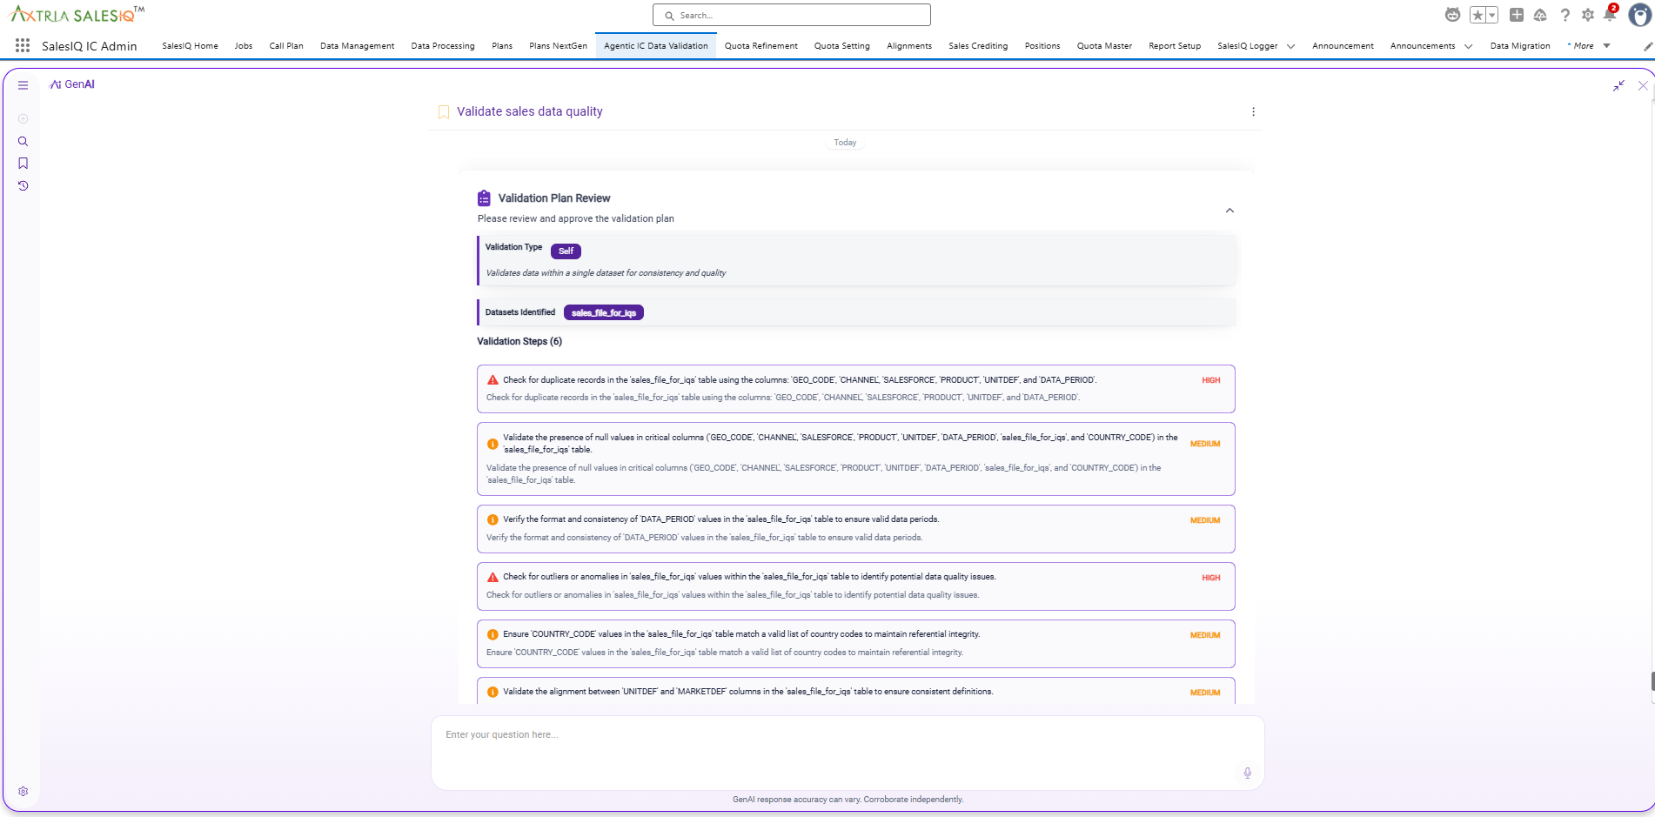
Task: Toggle the hamburger menu in GenAI panel
Action: coord(23,85)
